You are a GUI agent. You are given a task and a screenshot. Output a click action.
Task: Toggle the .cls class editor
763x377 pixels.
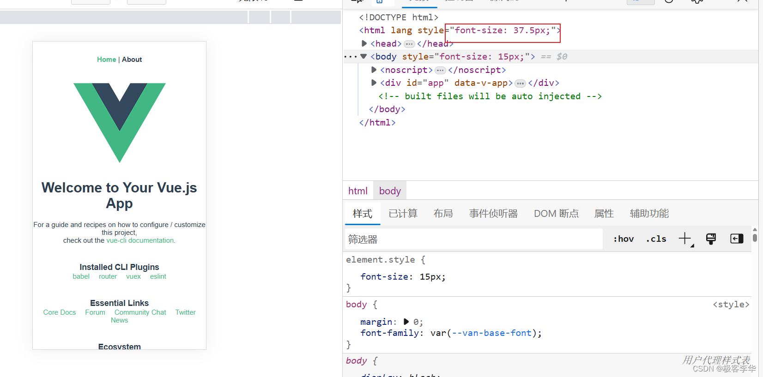pyautogui.click(x=656, y=239)
